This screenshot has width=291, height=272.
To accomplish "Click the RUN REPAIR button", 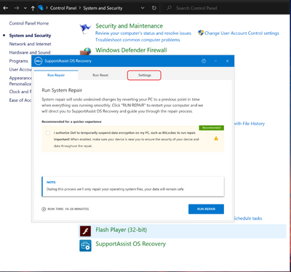I will (x=206, y=209).
